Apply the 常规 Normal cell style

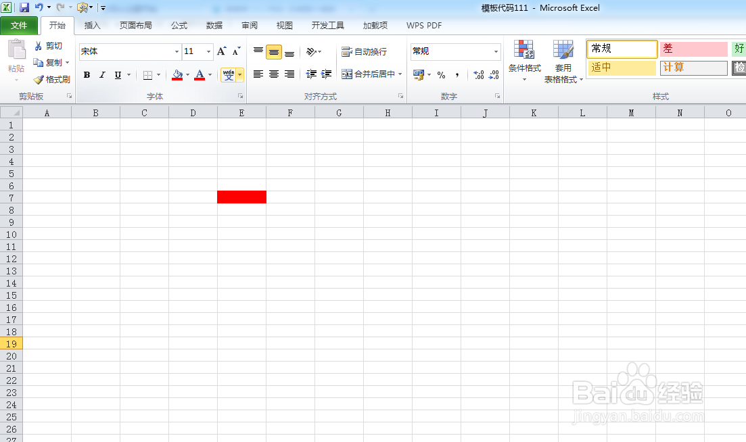coord(622,49)
